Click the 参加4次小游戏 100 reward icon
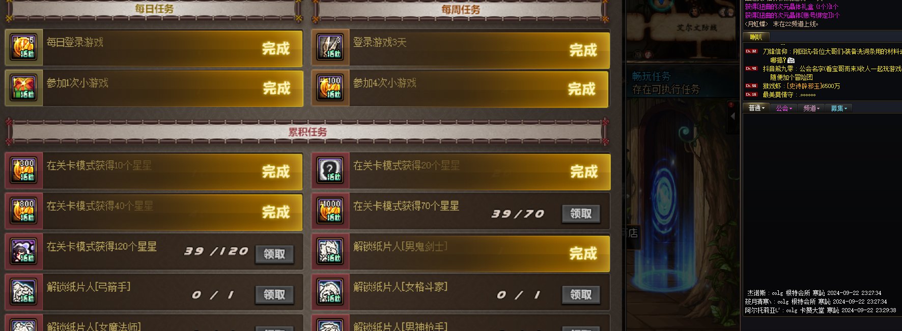902x331 pixels. (330, 88)
